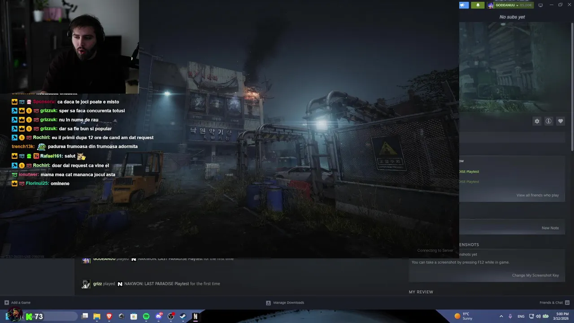Open volume speaker tray icon

coord(538,316)
